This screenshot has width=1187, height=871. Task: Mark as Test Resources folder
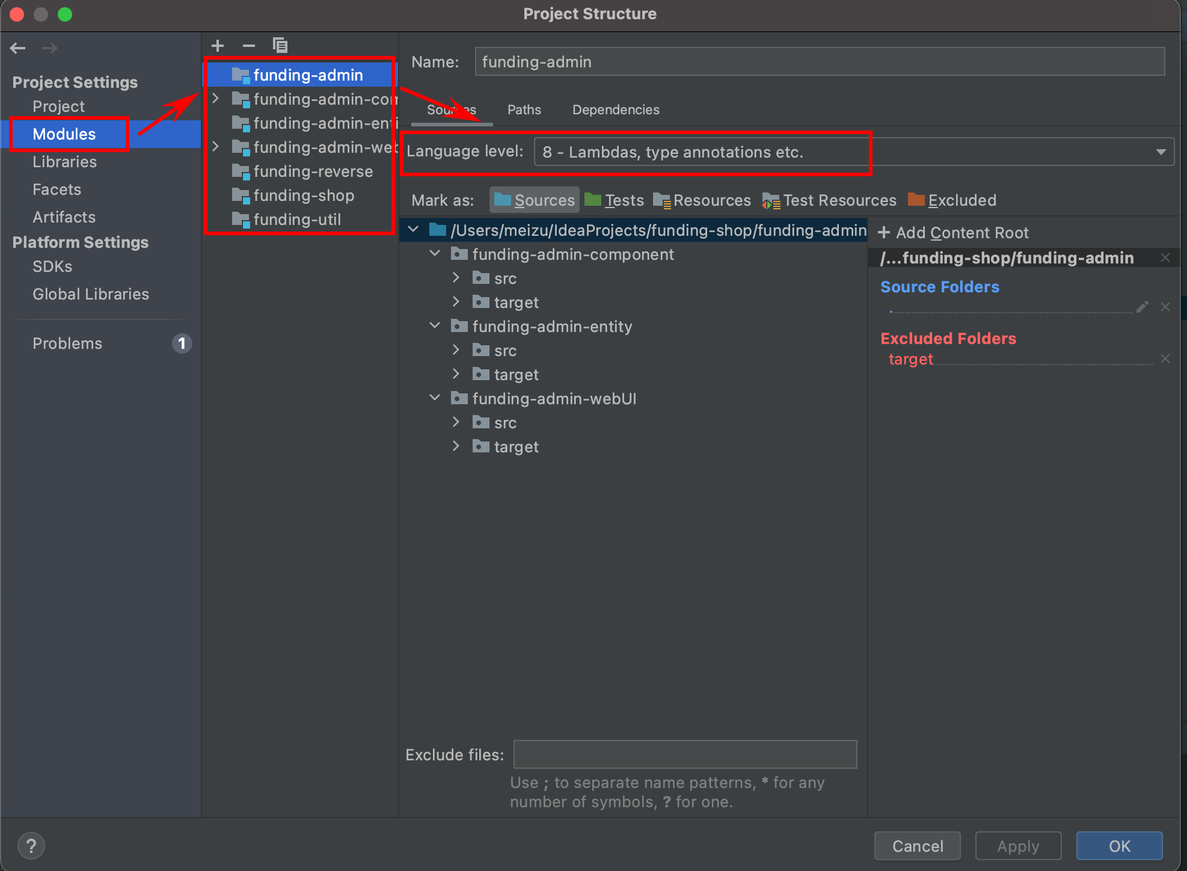[x=830, y=200]
